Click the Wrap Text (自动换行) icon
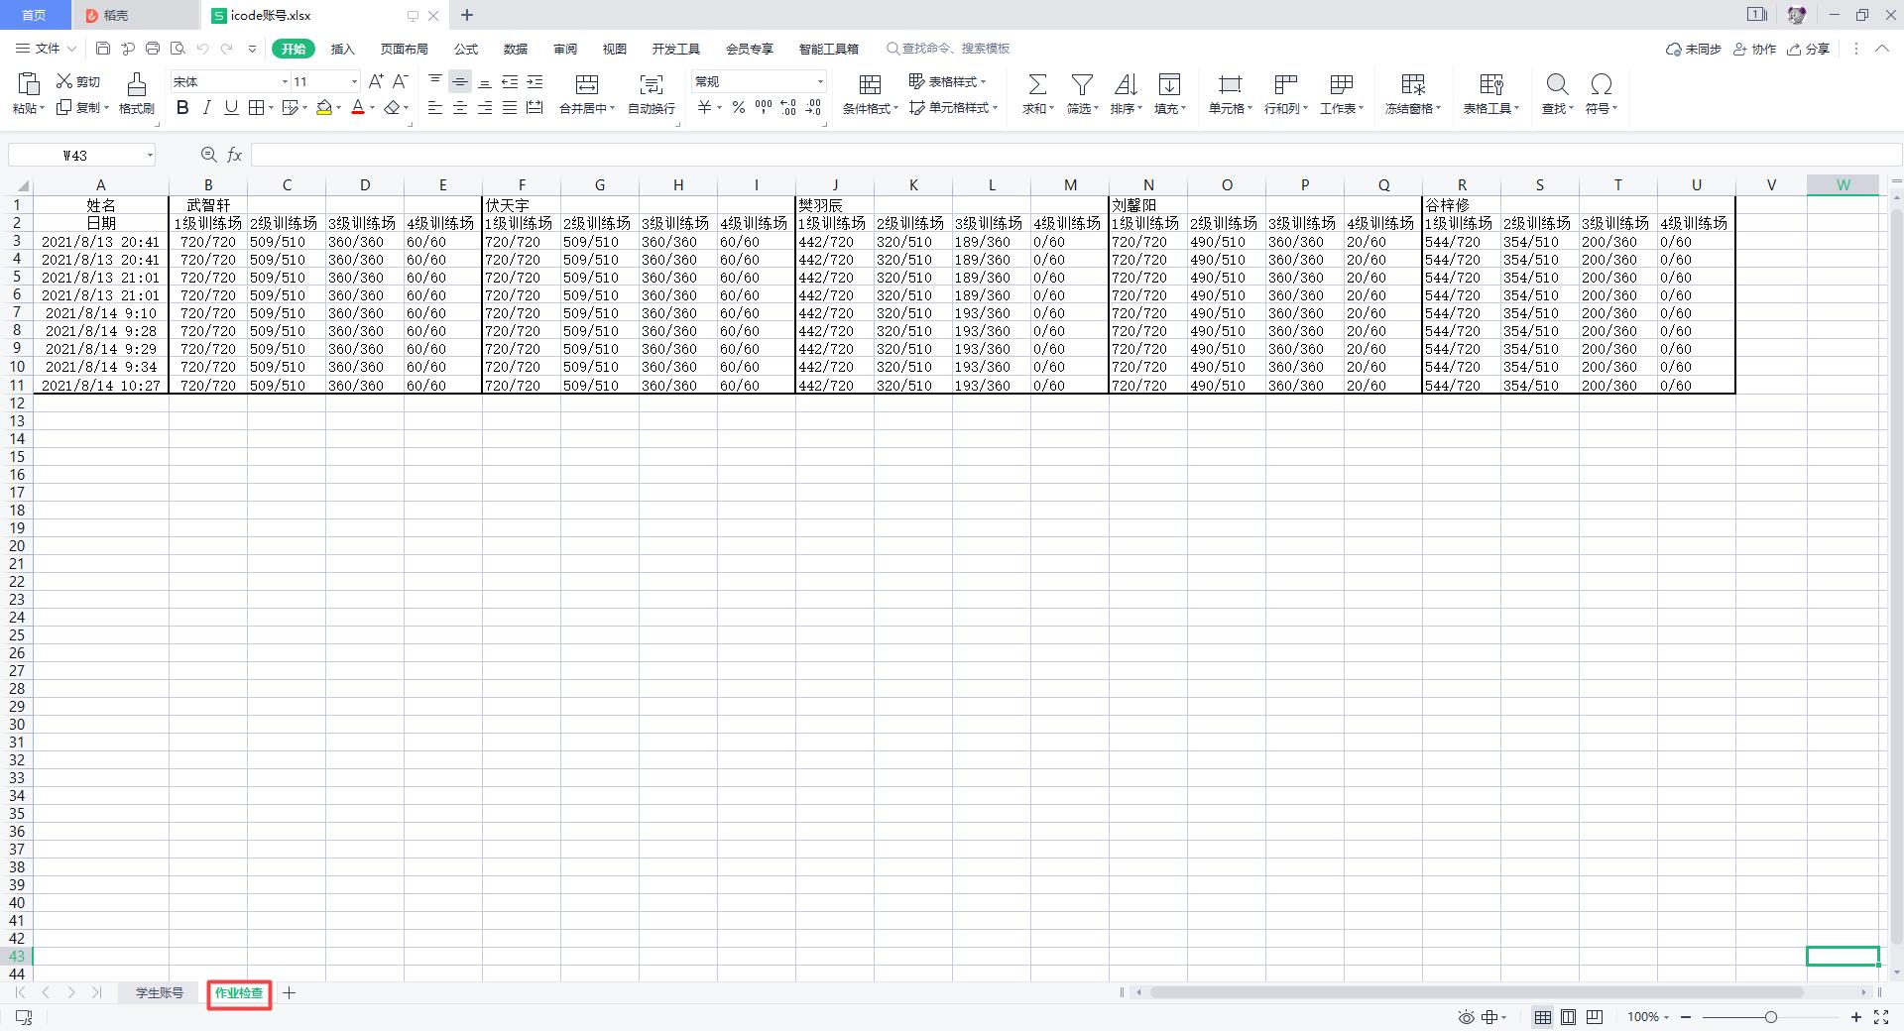The width and height of the screenshot is (1904, 1031). [652, 84]
